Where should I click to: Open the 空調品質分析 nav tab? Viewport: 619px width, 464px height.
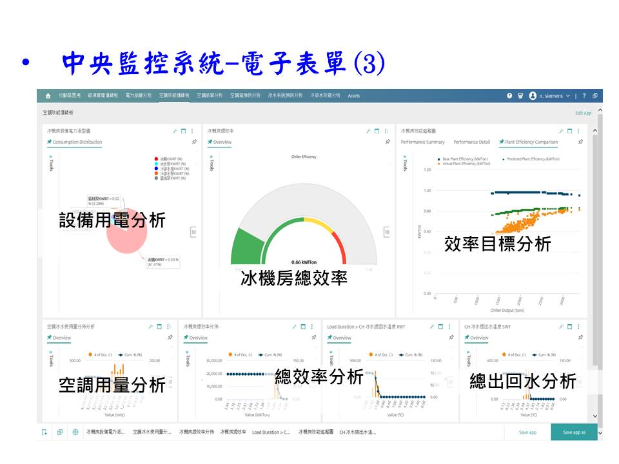coord(210,95)
